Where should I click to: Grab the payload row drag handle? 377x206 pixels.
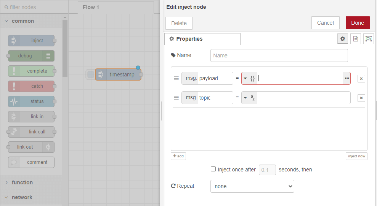pyautogui.click(x=176, y=79)
